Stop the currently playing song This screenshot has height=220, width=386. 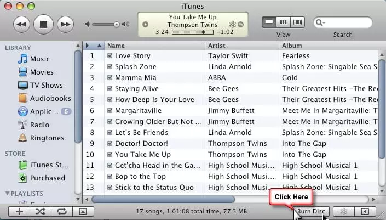pos(44,24)
